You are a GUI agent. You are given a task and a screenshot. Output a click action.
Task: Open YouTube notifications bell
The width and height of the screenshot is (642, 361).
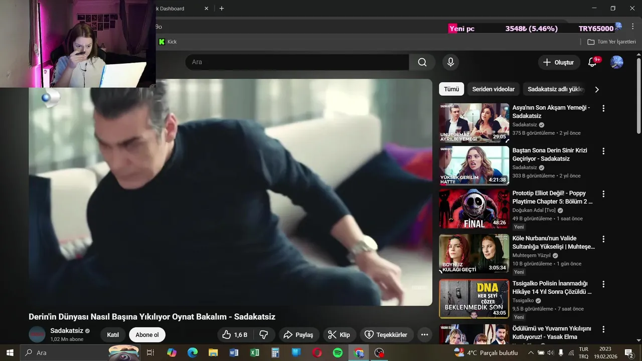coord(592,62)
